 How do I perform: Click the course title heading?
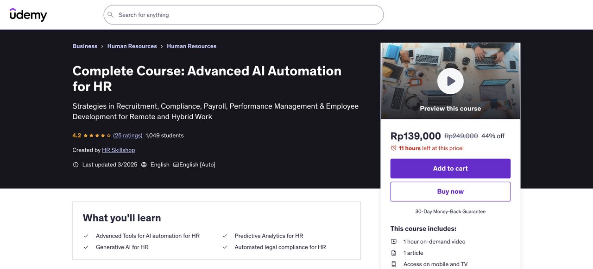(207, 78)
